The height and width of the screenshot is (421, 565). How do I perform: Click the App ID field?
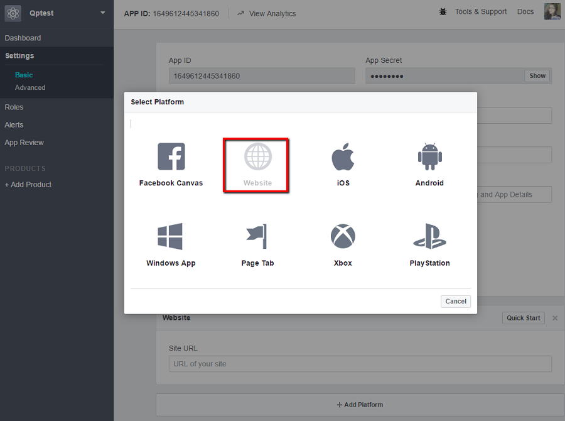tap(262, 76)
